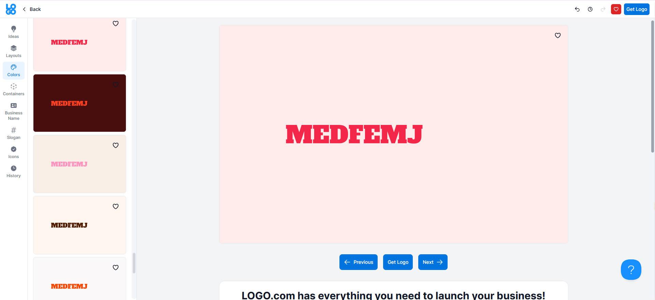The height and width of the screenshot is (300, 655).
Task: Open the Ideas lightbulb panel
Action: [14, 32]
